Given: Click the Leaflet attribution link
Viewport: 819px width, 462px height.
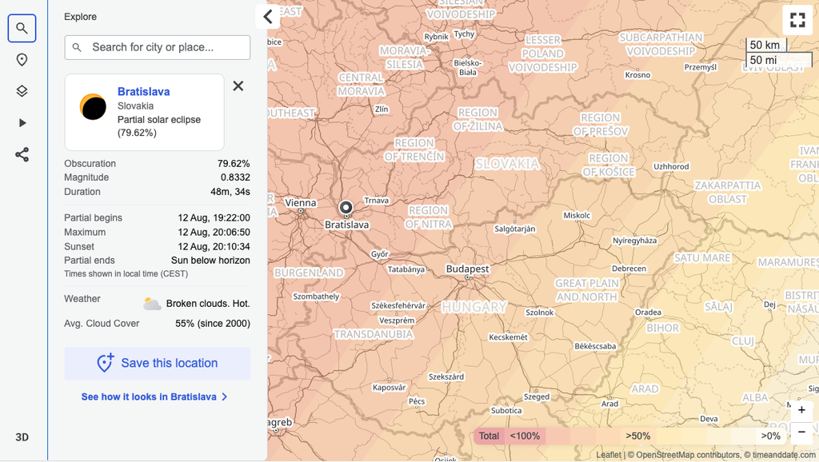Looking at the screenshot, I should tap(609, 455).
